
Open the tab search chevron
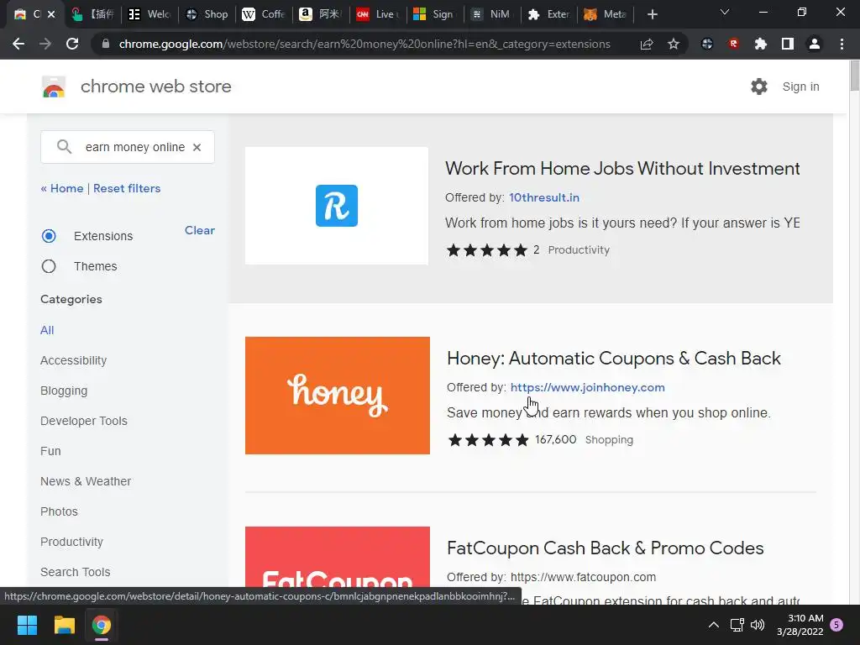point(725,12)
